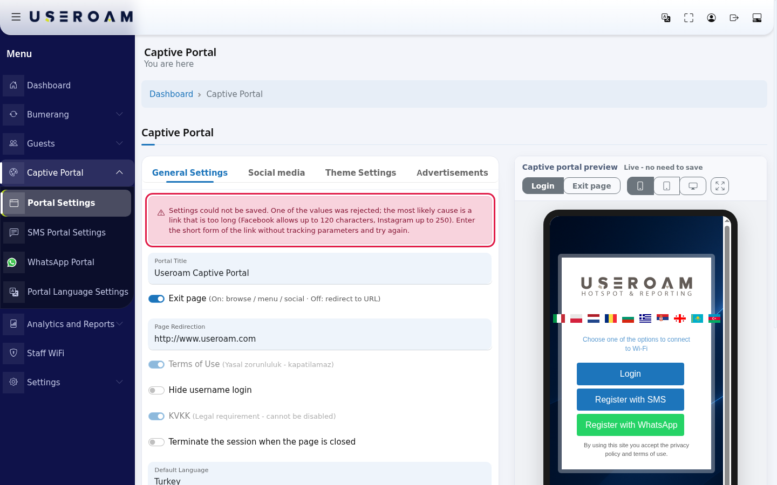Image resolution: width=777 pixels, height=485 pixels.
Task: Click the Portal Language Settings icon
Action: [13, 292]
